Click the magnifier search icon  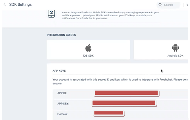tap(160, 5)
